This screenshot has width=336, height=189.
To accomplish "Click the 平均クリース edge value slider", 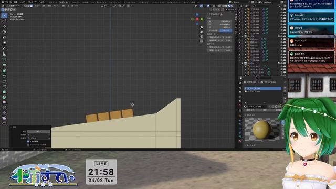I will (219, 50).
